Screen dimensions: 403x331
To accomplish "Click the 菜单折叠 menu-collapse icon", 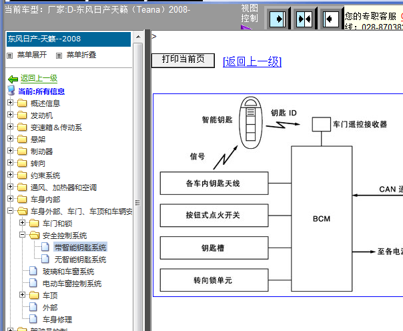I will pyautogui.click(x=59, y=55).
